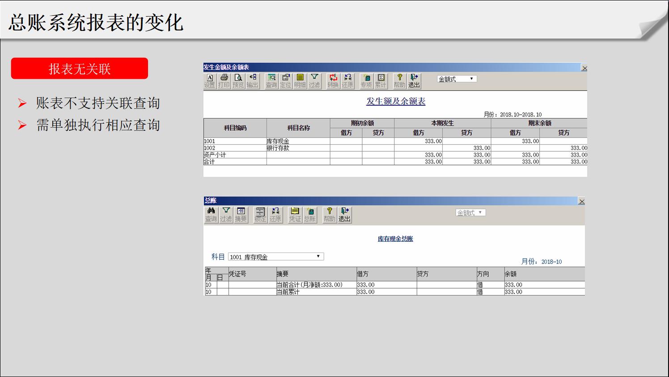Click the 累计 (Cumulative) toolbar icon
This screenshot has height=377, width=669.
pos(381,81)
